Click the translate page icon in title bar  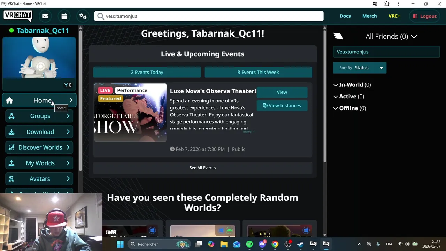[x=375, y=4]
